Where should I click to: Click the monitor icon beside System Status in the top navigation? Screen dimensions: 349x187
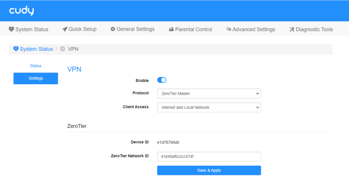[11, 29]
